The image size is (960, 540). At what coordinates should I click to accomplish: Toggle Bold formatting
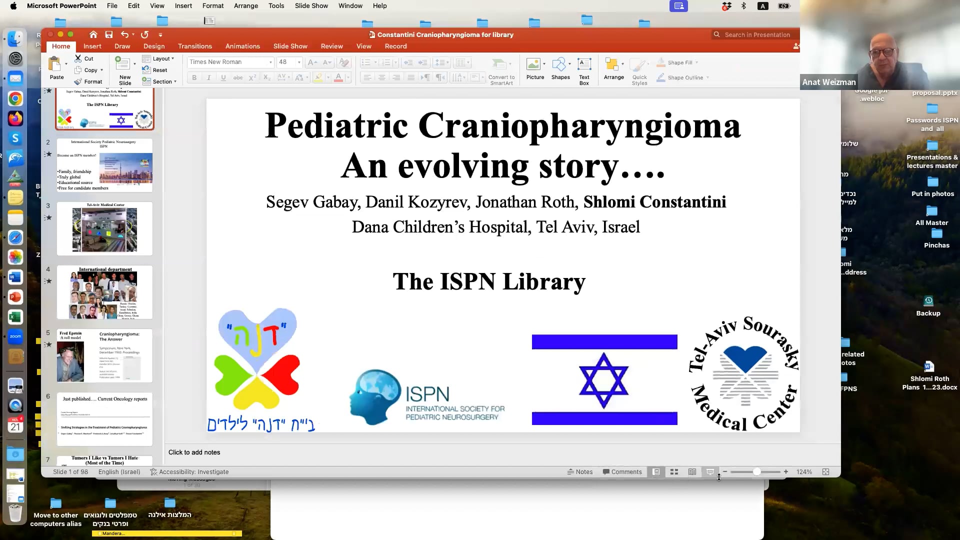tap(194, 77)
